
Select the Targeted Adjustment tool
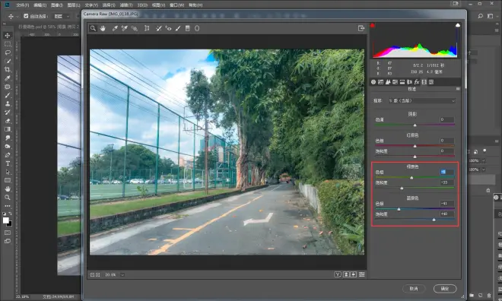pos(134,28)
